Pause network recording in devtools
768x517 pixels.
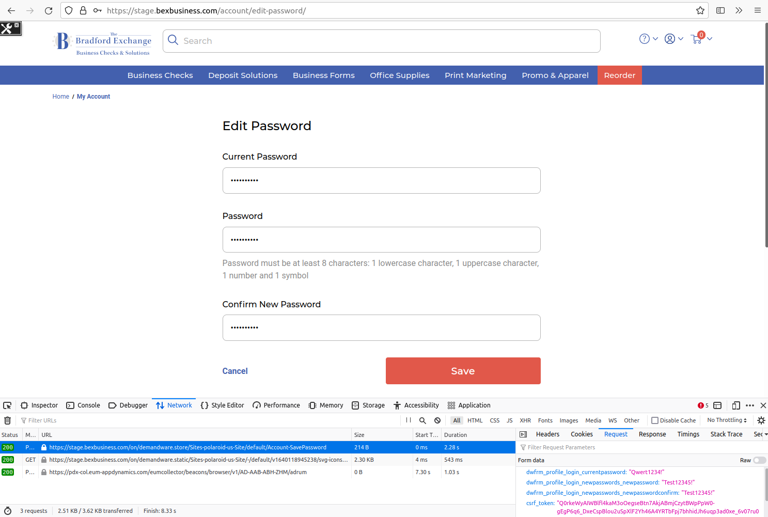pos(409,420)
